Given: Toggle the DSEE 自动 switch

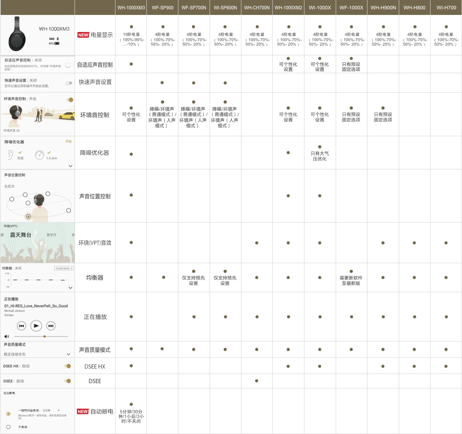Looking at the screenshot, I should [68, 381].
